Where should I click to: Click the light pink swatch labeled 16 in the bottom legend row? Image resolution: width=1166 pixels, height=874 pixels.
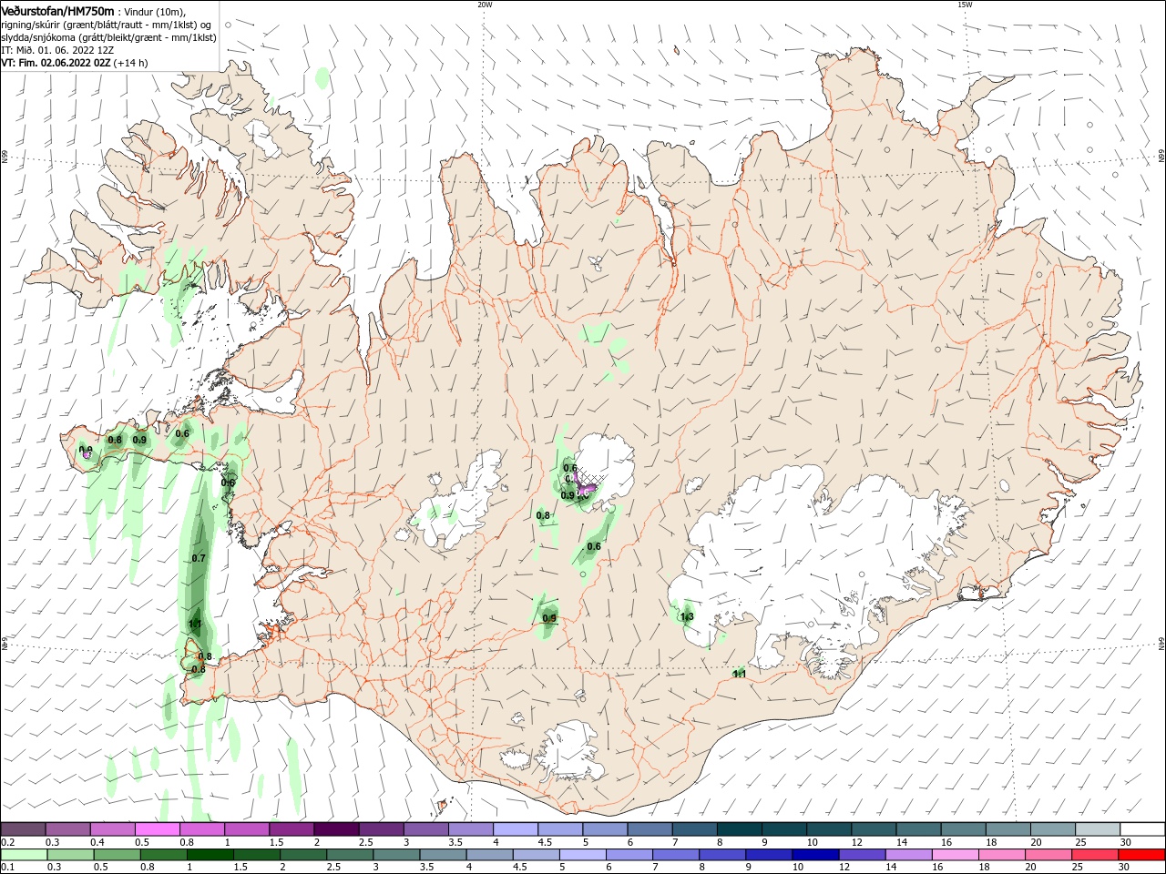point(955,855)
